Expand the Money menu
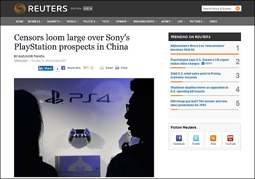This screenshot has width=255, height=179. pyautogui.click(x=167, y=21)
